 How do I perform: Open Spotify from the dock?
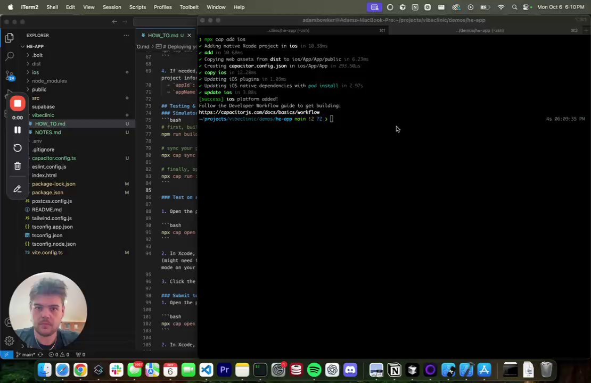[x=314, y=370]
